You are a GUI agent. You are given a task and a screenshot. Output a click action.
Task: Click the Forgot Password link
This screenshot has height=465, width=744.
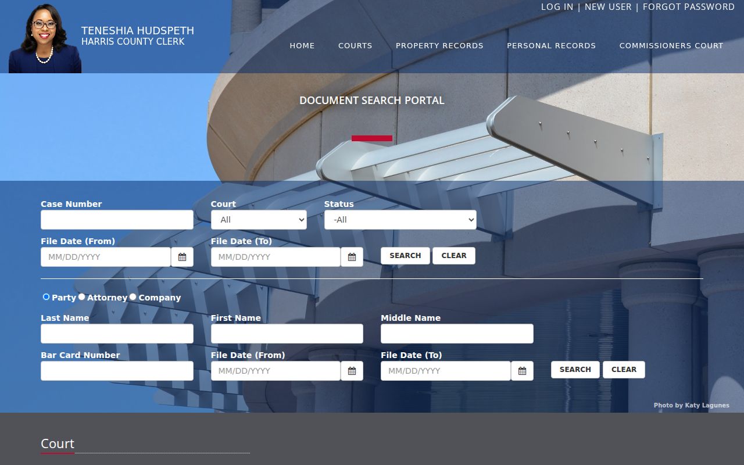click(689, 7)
